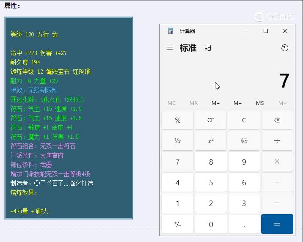The width and height of the screenshot is (303, 242).
Task: Click the 等级 120 五行 金 line
Action: click(x=34, y=35)
